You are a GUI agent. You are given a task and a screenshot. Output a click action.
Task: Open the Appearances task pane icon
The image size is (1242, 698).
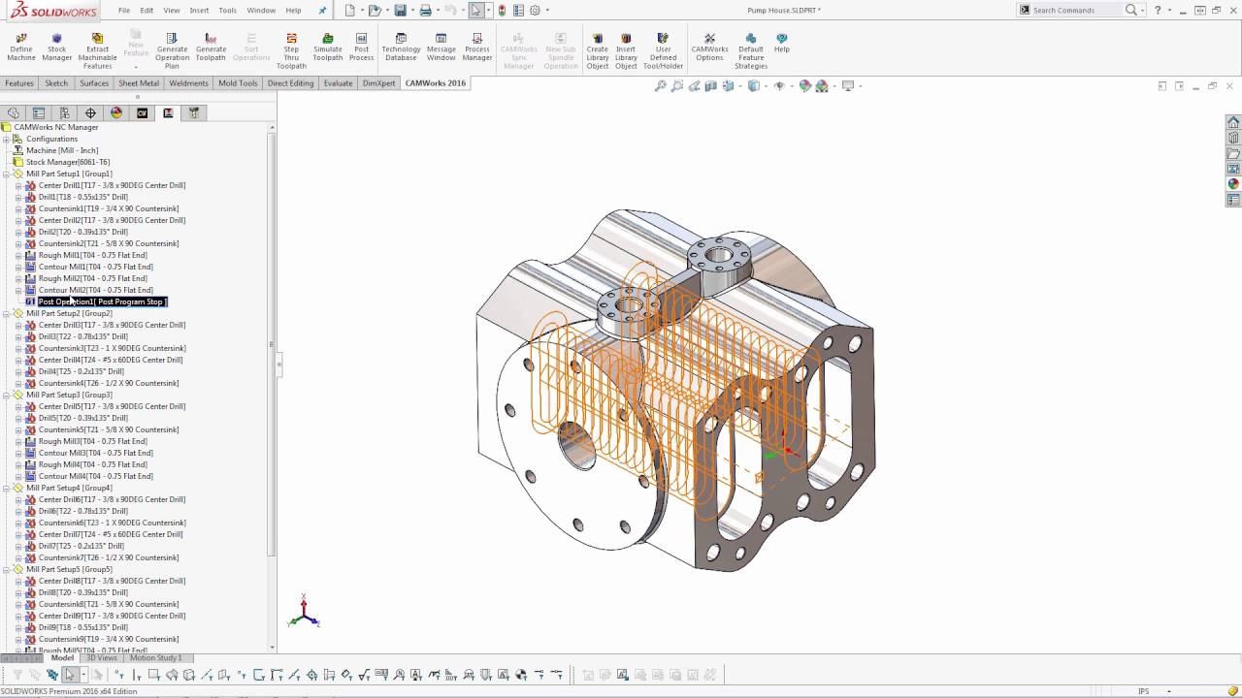(1233, 184)
